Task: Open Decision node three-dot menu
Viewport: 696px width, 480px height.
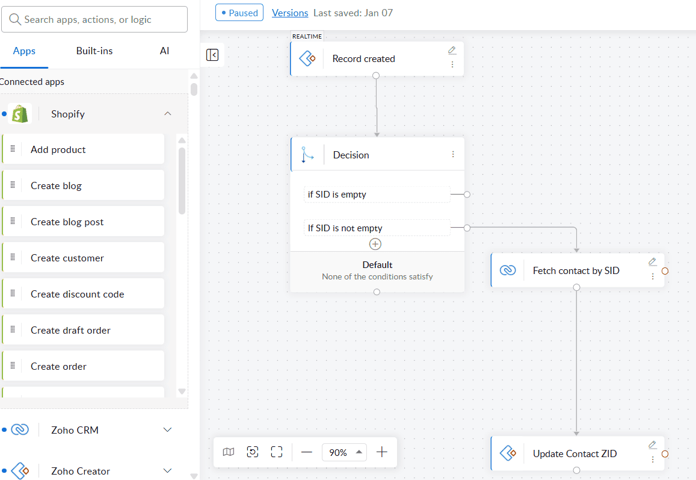Action: pyautogui.click(x=453, y=154)
